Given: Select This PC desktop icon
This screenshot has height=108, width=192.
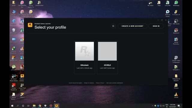Looking at the screenshot, I should click(14, 13).
